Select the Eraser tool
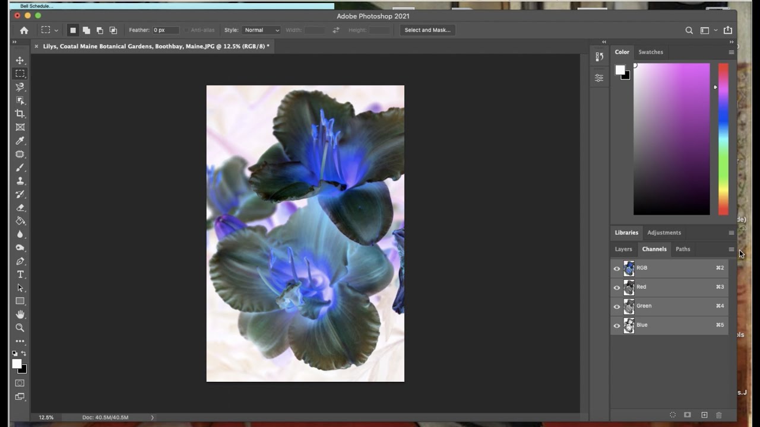 click(x=20, y=208)
